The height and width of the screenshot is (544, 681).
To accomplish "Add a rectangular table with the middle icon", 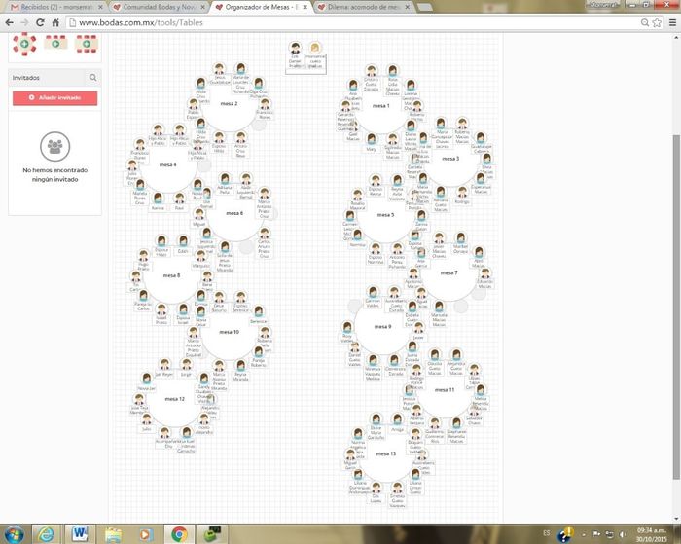I will point(55,43).
